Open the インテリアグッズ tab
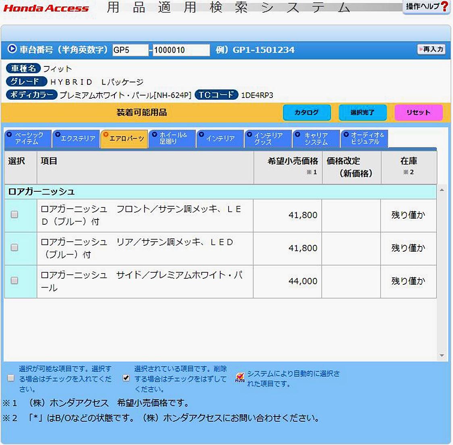 coord(268,139)
